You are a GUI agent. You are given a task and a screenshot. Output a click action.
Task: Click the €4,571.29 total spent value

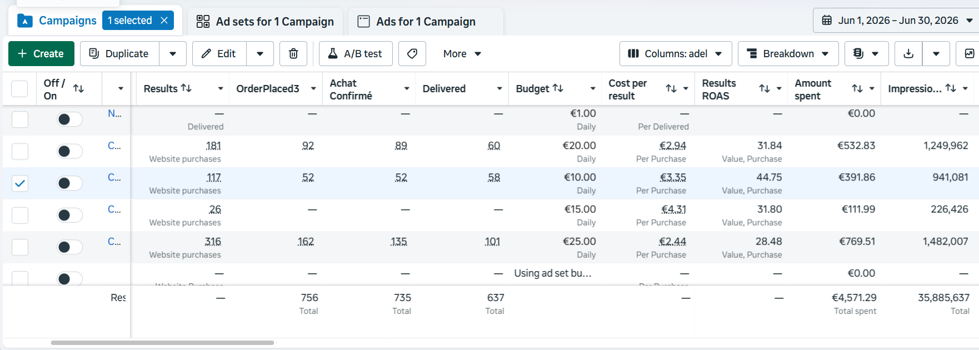click(854, 298)
